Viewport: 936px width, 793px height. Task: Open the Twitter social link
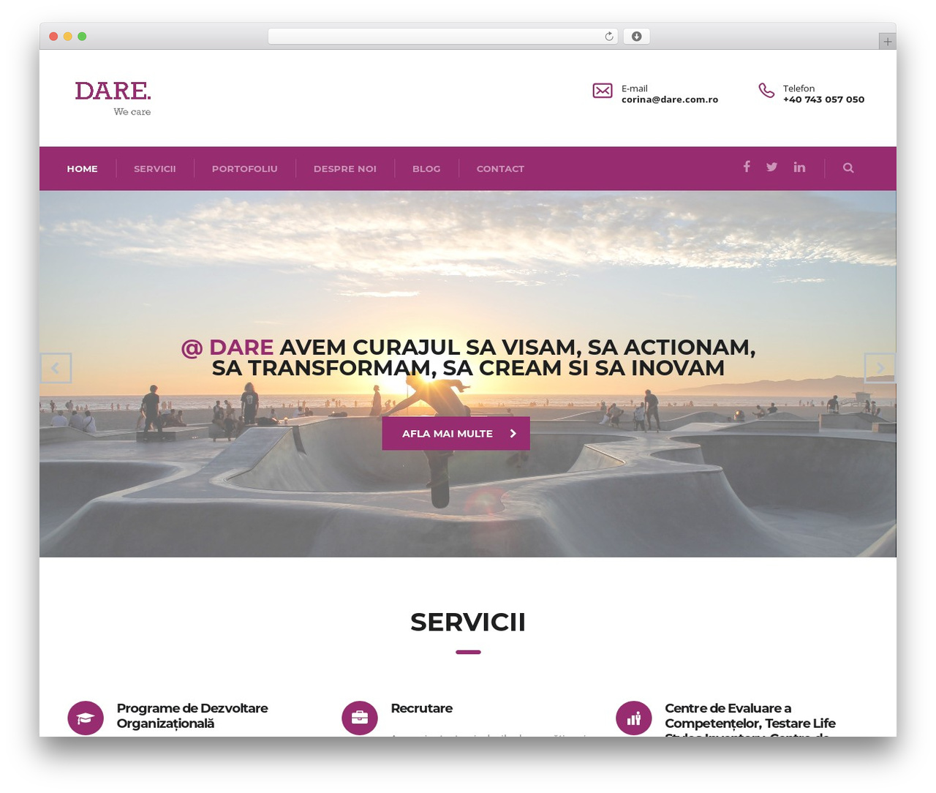(x=771, y=167)
